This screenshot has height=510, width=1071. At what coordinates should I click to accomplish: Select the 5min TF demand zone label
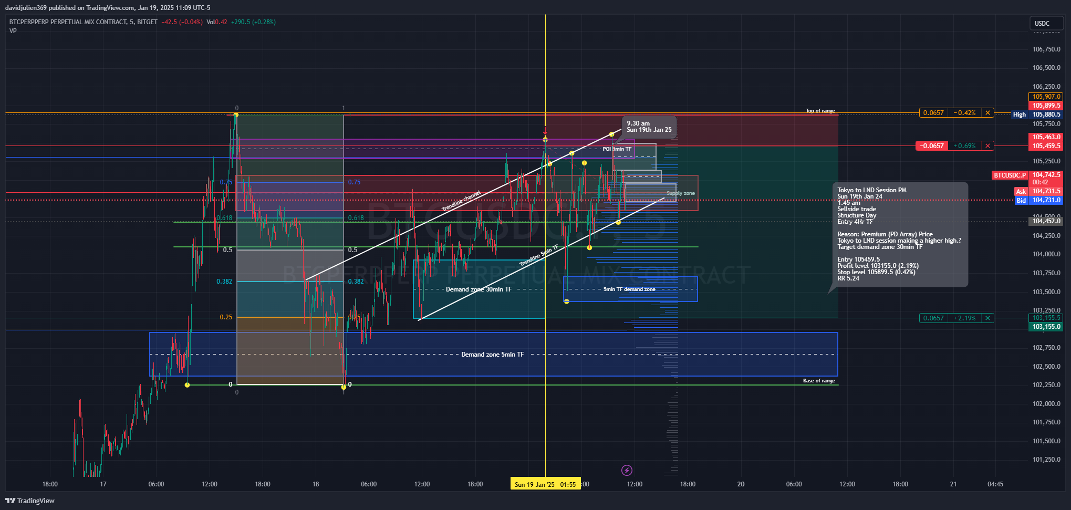tap(629, 289)
